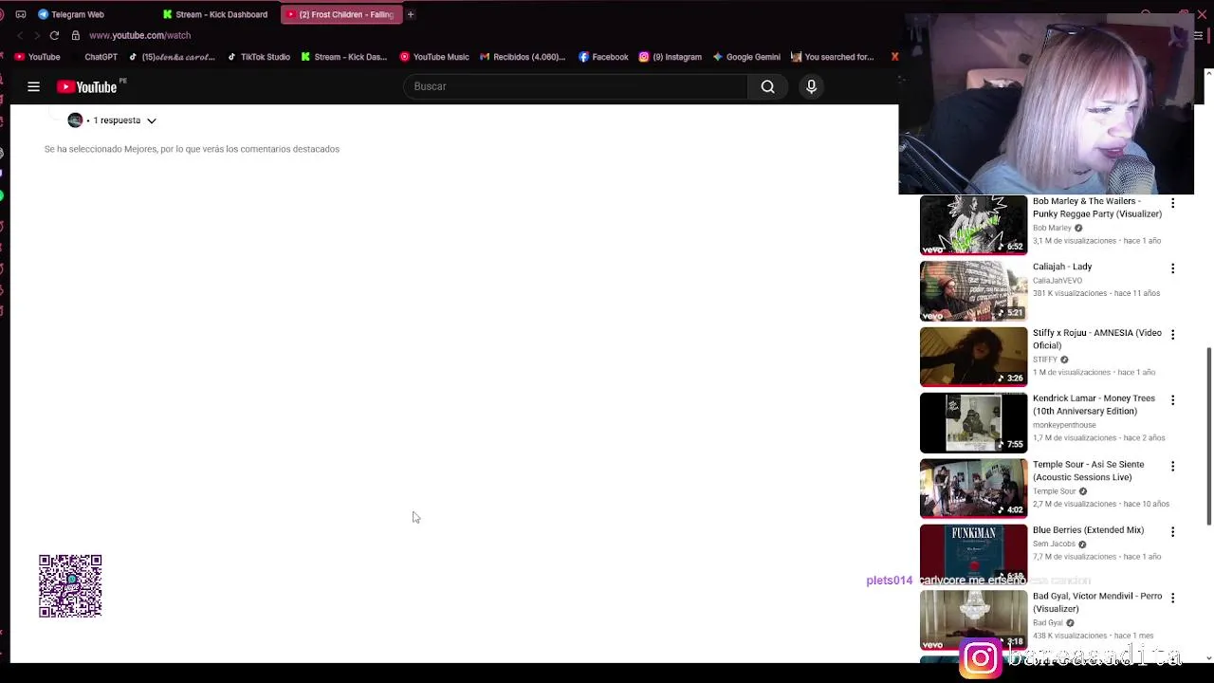Reload the page with refresh icon
The height and width of the screenshot is (683, 1214).
(x=54, y=35)
